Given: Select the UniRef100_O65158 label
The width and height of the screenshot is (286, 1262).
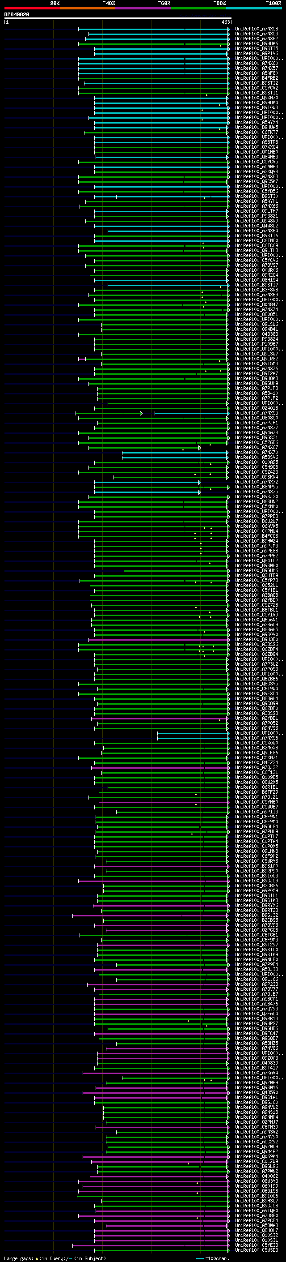Looking at the screenshot, I should [257, 1190].
